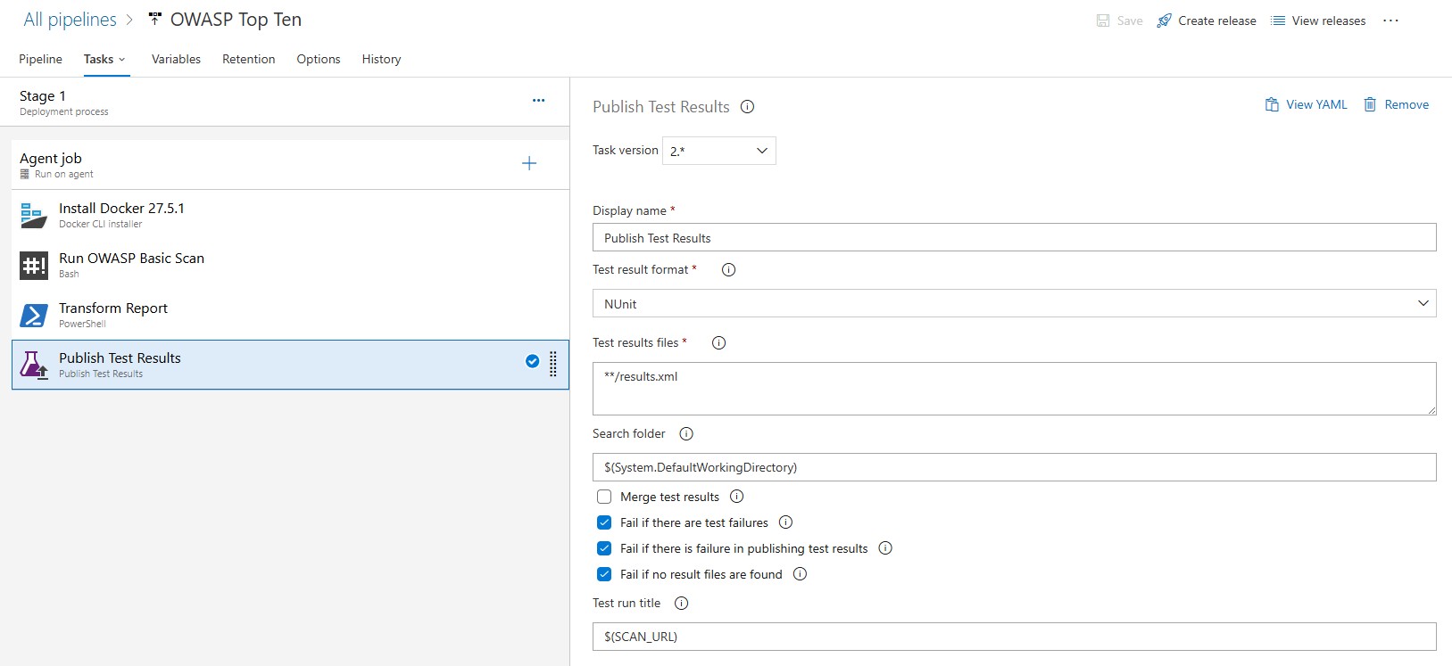This screenshot has height=666, width=1452.
Task: Select the Install Docker 27.5.1 task
Action: point(290,215)
